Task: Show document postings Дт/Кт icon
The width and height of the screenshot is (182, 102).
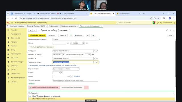Action: pyautogui.click(x=71, y=35)
